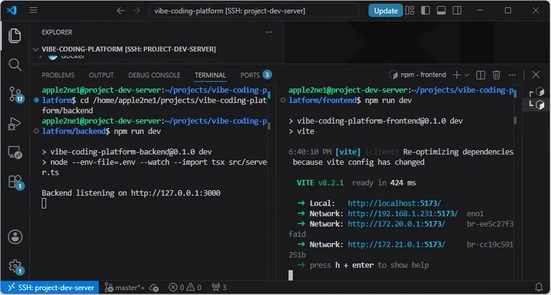Screen dimensions: 551x295
Task: Click the EXPLORER panel title
Action: 57,32
